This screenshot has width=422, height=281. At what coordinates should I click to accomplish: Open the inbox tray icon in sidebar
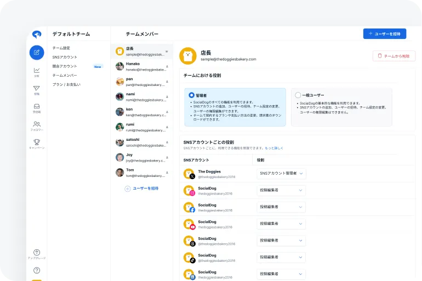[x=37, y=106]
